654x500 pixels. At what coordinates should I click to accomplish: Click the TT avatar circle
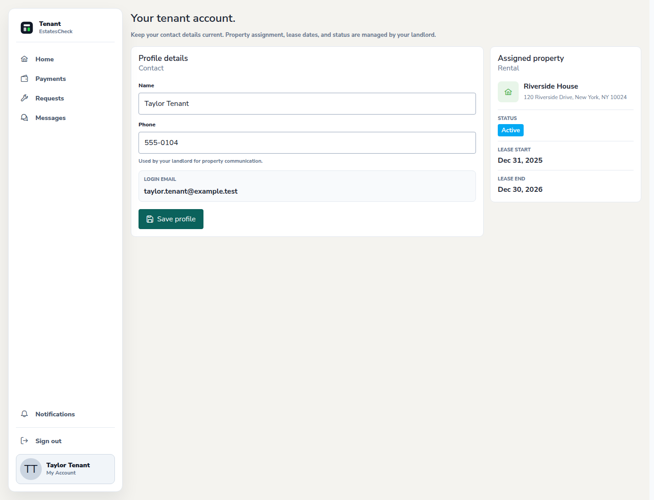pyautogui.click(x=31, y=469)
